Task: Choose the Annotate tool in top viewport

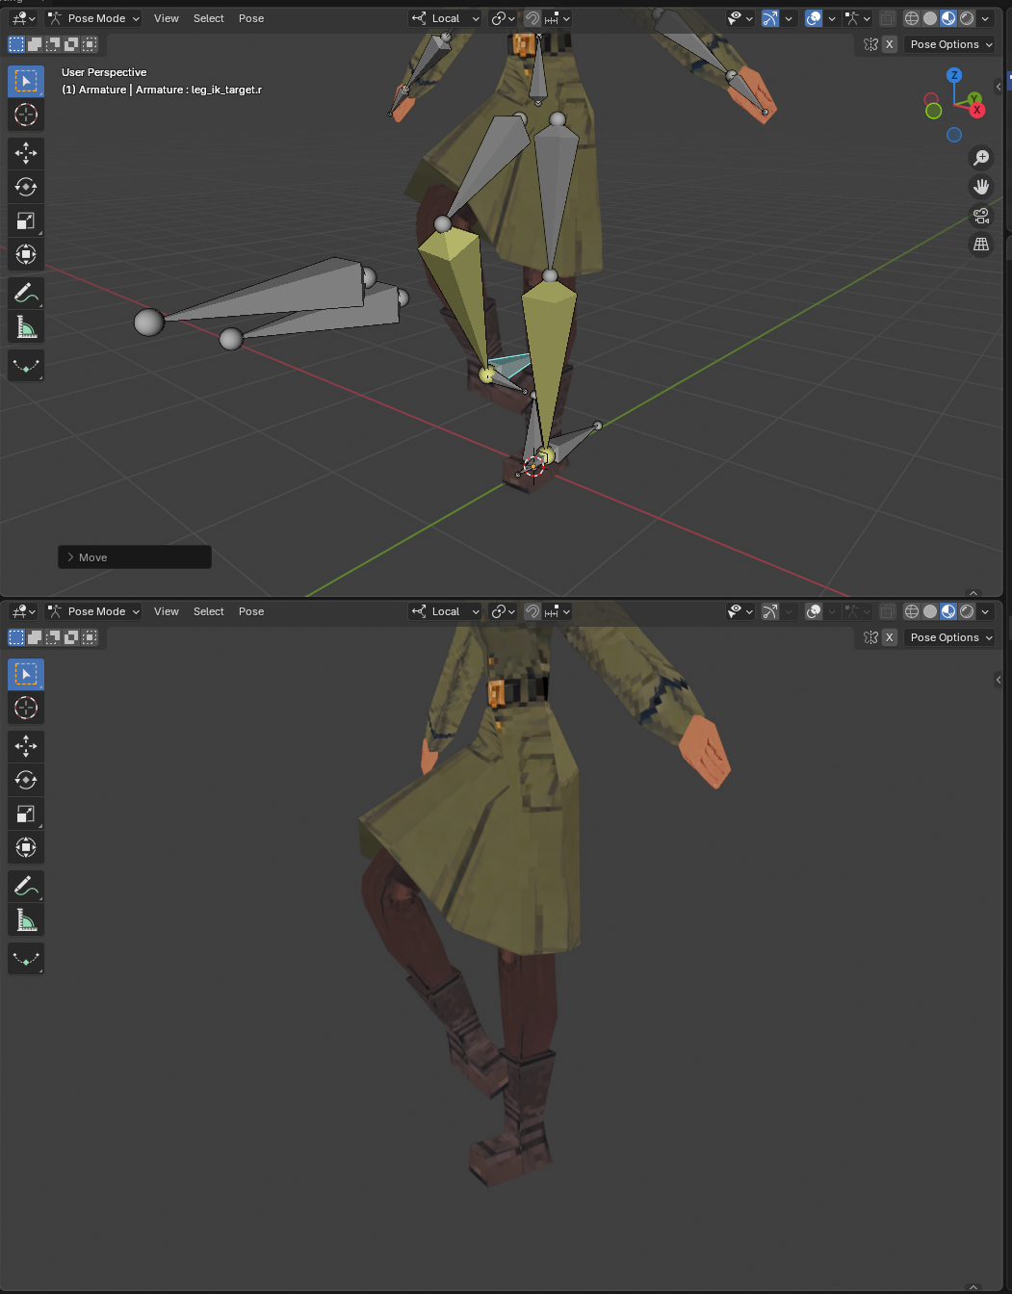Action: (x=26, y=293)
